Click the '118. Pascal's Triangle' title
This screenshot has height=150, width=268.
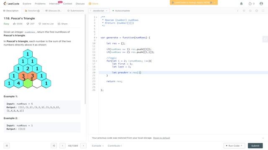pos(19,18)
